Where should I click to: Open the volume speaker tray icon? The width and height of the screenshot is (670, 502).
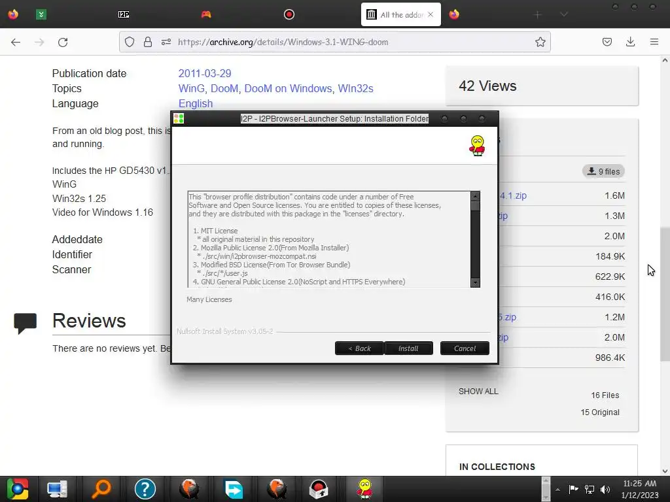[x=605, y=489]
